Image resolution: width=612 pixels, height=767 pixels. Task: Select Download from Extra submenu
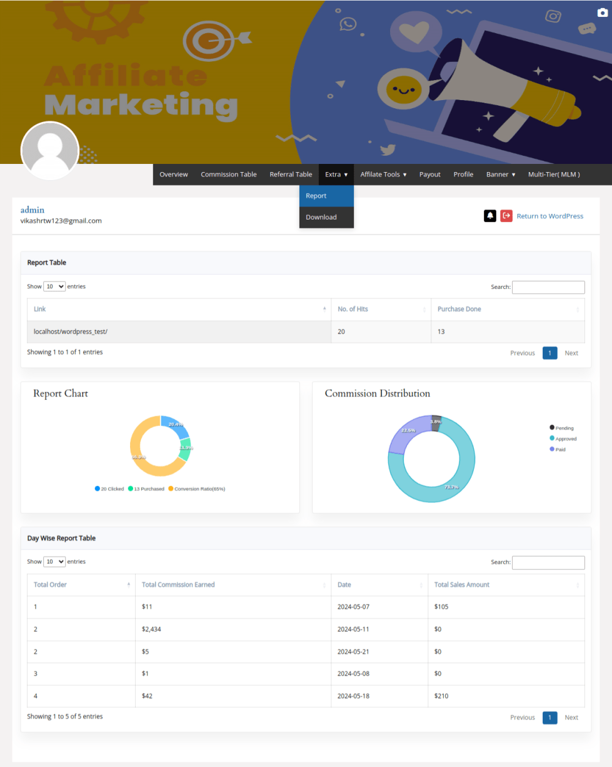coord(327,217)
